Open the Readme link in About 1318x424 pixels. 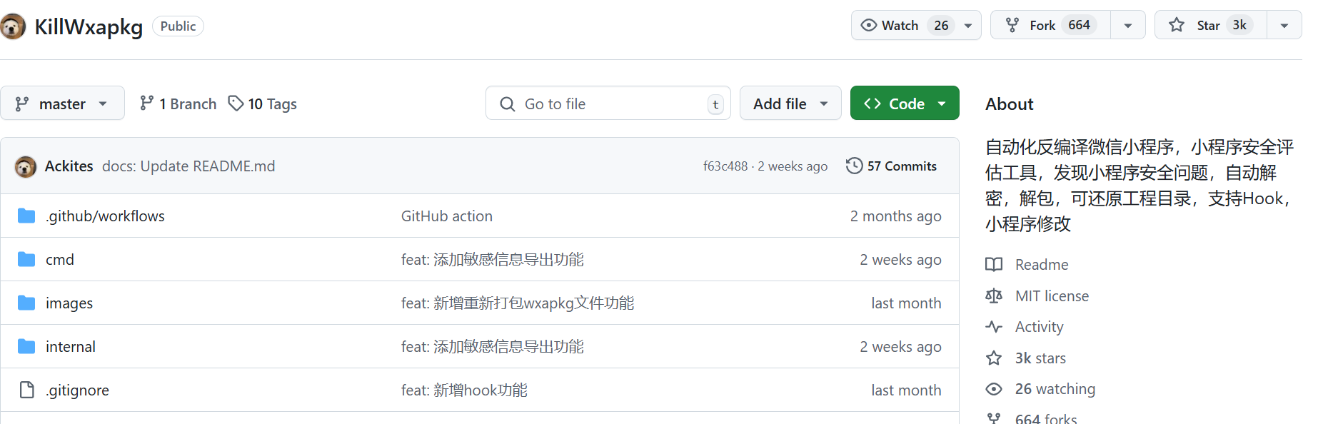[1042, 265]
